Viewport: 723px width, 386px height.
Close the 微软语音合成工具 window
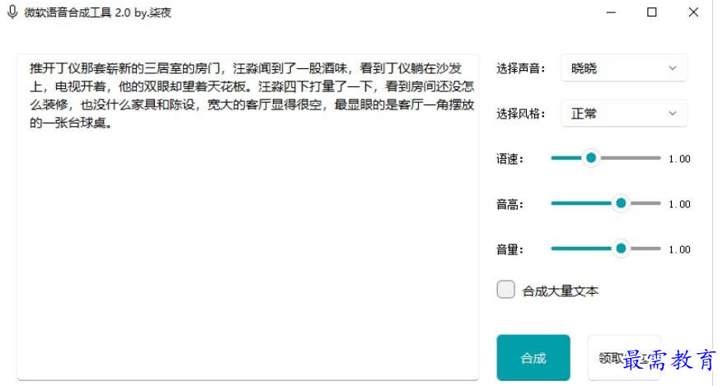693,12
